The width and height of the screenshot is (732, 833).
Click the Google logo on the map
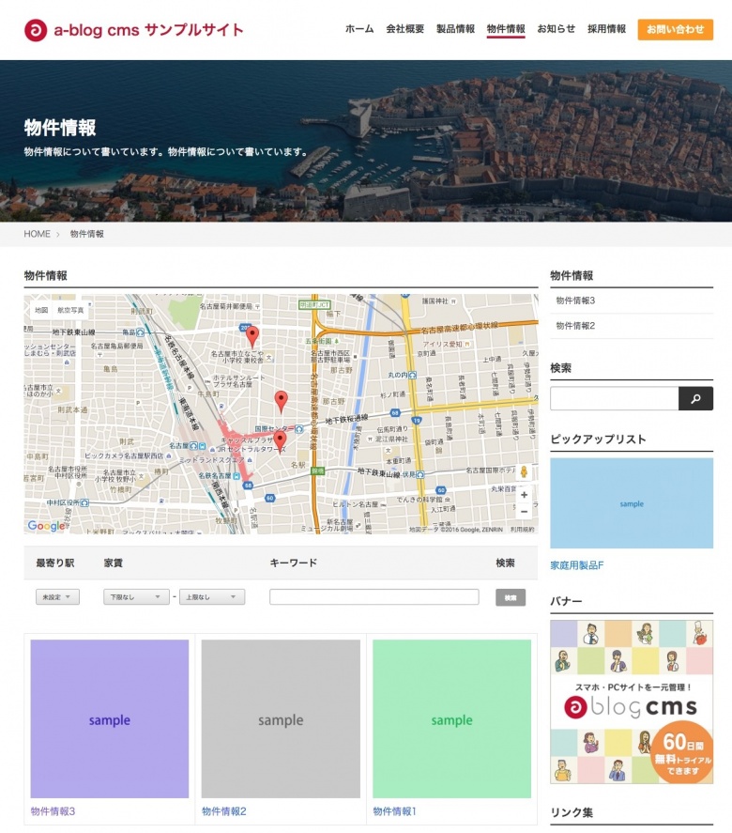[x=46, y=526]
